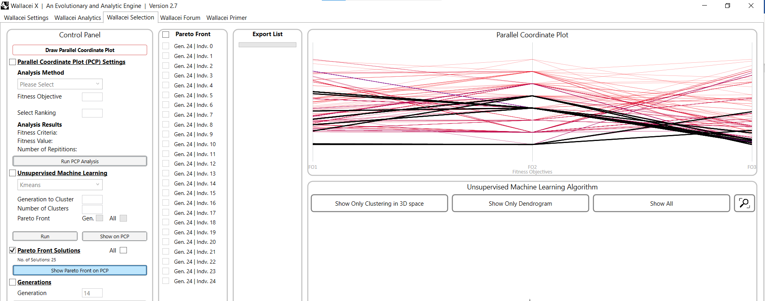This screenshot has height=301, width=765.
Task: Open the Wallacei Settings tab
Action: coord(26,18)
